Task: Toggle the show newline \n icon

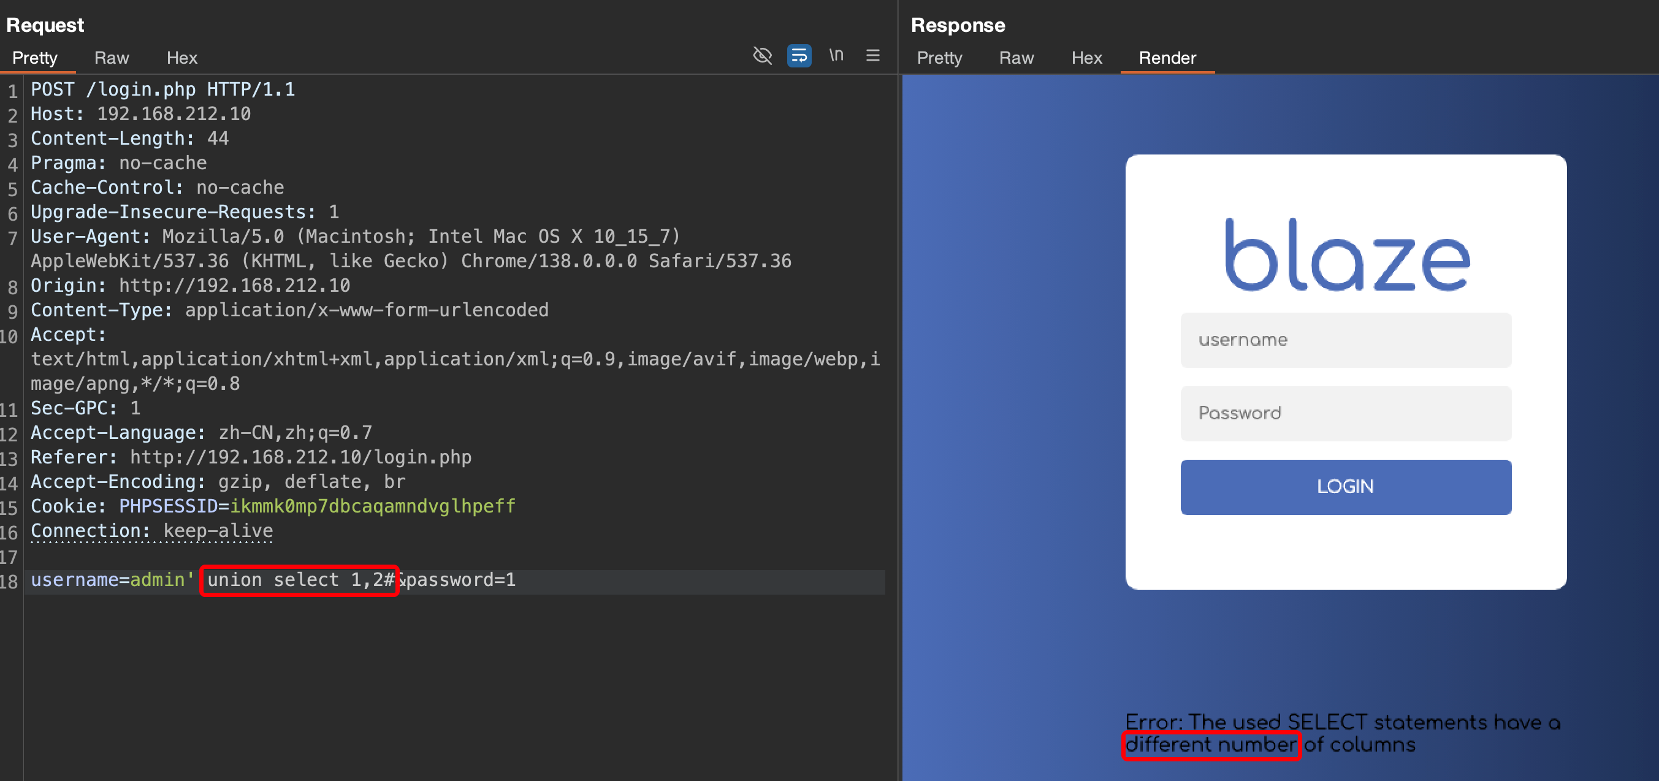Action: click(836, 55)
